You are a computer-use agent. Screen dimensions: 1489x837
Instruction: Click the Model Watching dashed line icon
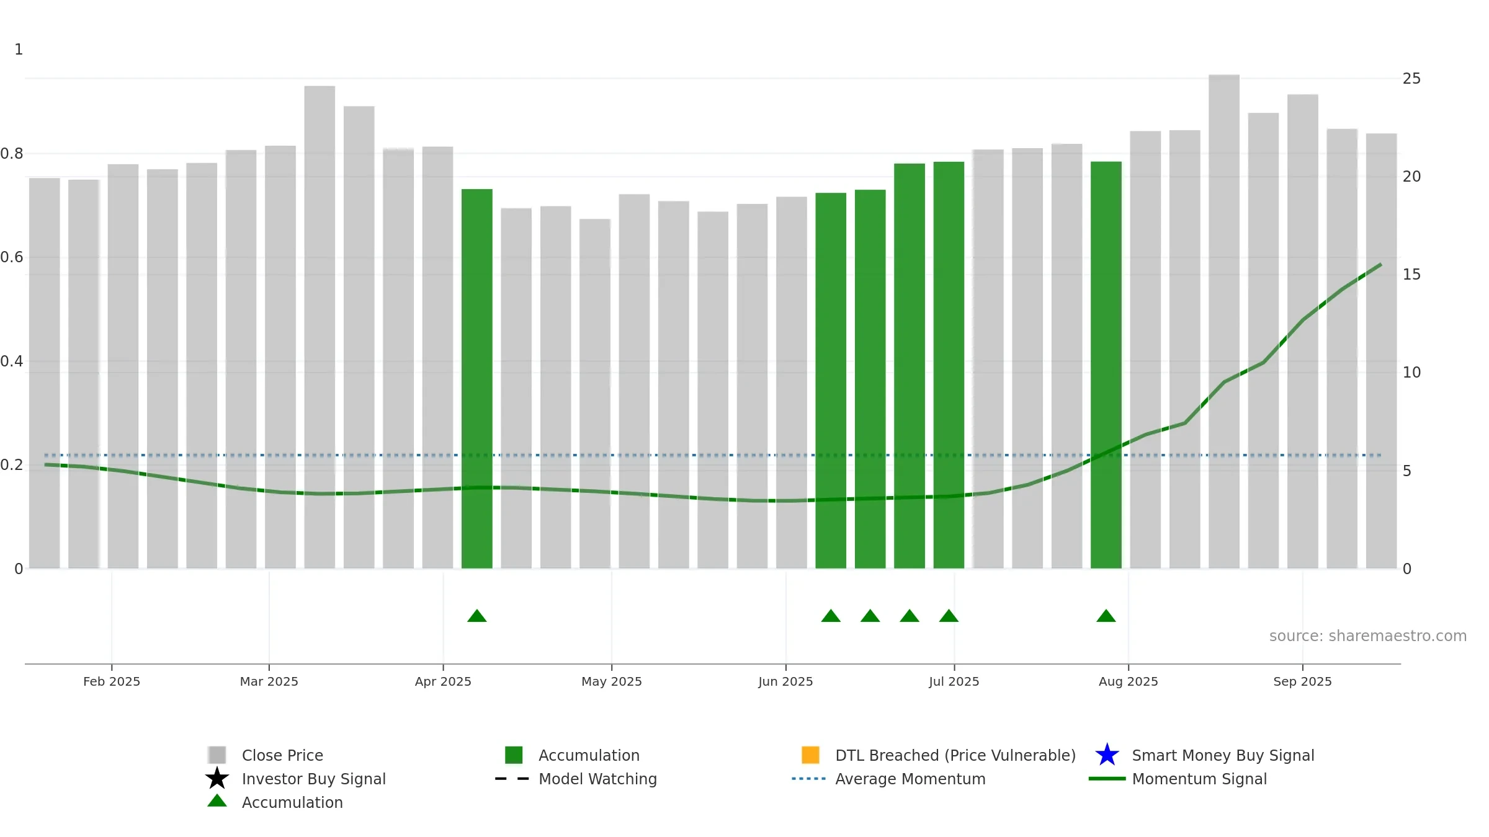(512, 779)
